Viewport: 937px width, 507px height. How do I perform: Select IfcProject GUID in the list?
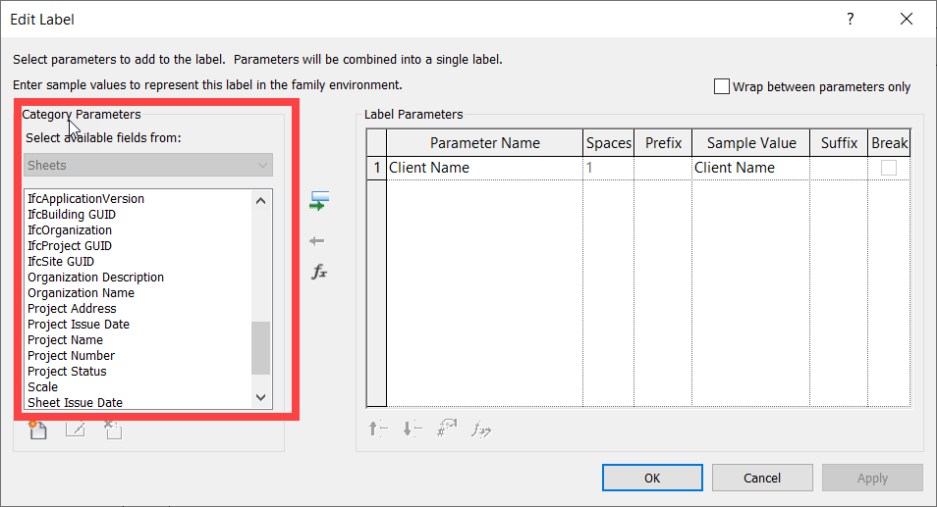70,246
